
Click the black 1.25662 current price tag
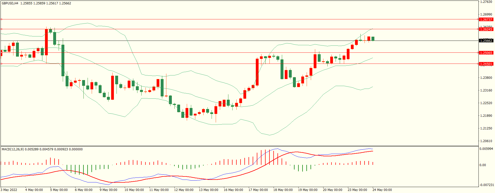tap(486, 41)
